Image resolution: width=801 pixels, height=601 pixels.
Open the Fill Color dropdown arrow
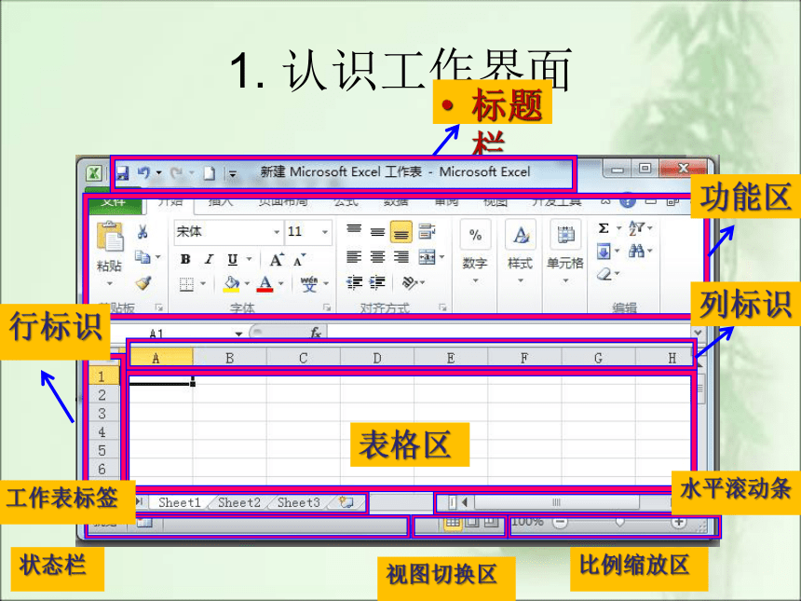pyautogui.click(x=247, y=283)
